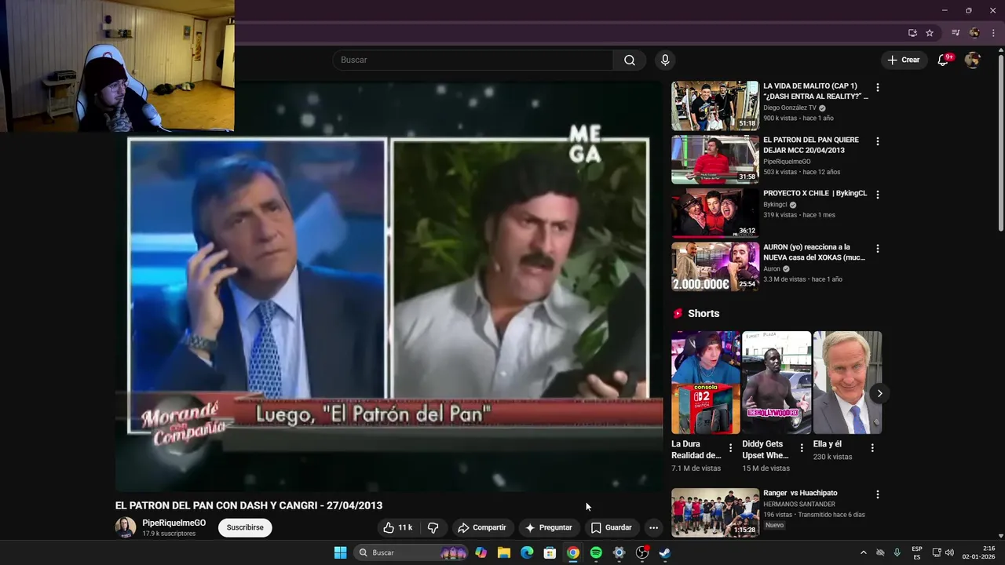Open options menu for Ranger vs Huachipato
Viewport: 1005px width, 565px height.
878,495
